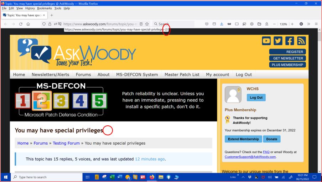Click the site security padlock icon
322x182 pixels.
(50, 24)
